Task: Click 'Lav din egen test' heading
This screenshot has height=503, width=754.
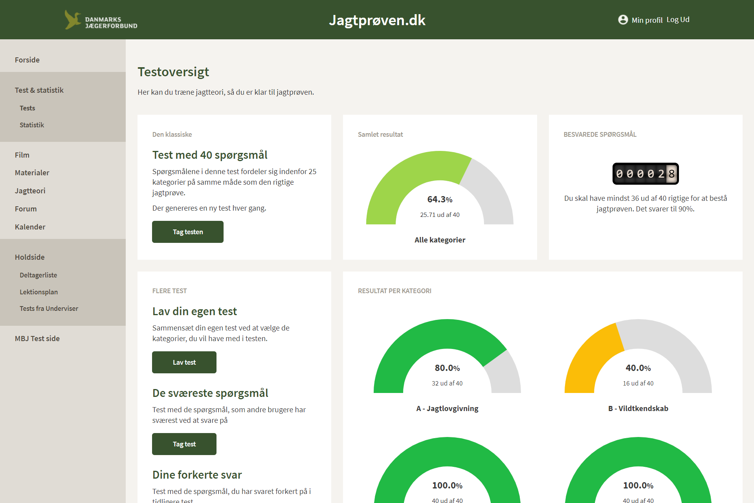Action: tap(194, 311)
